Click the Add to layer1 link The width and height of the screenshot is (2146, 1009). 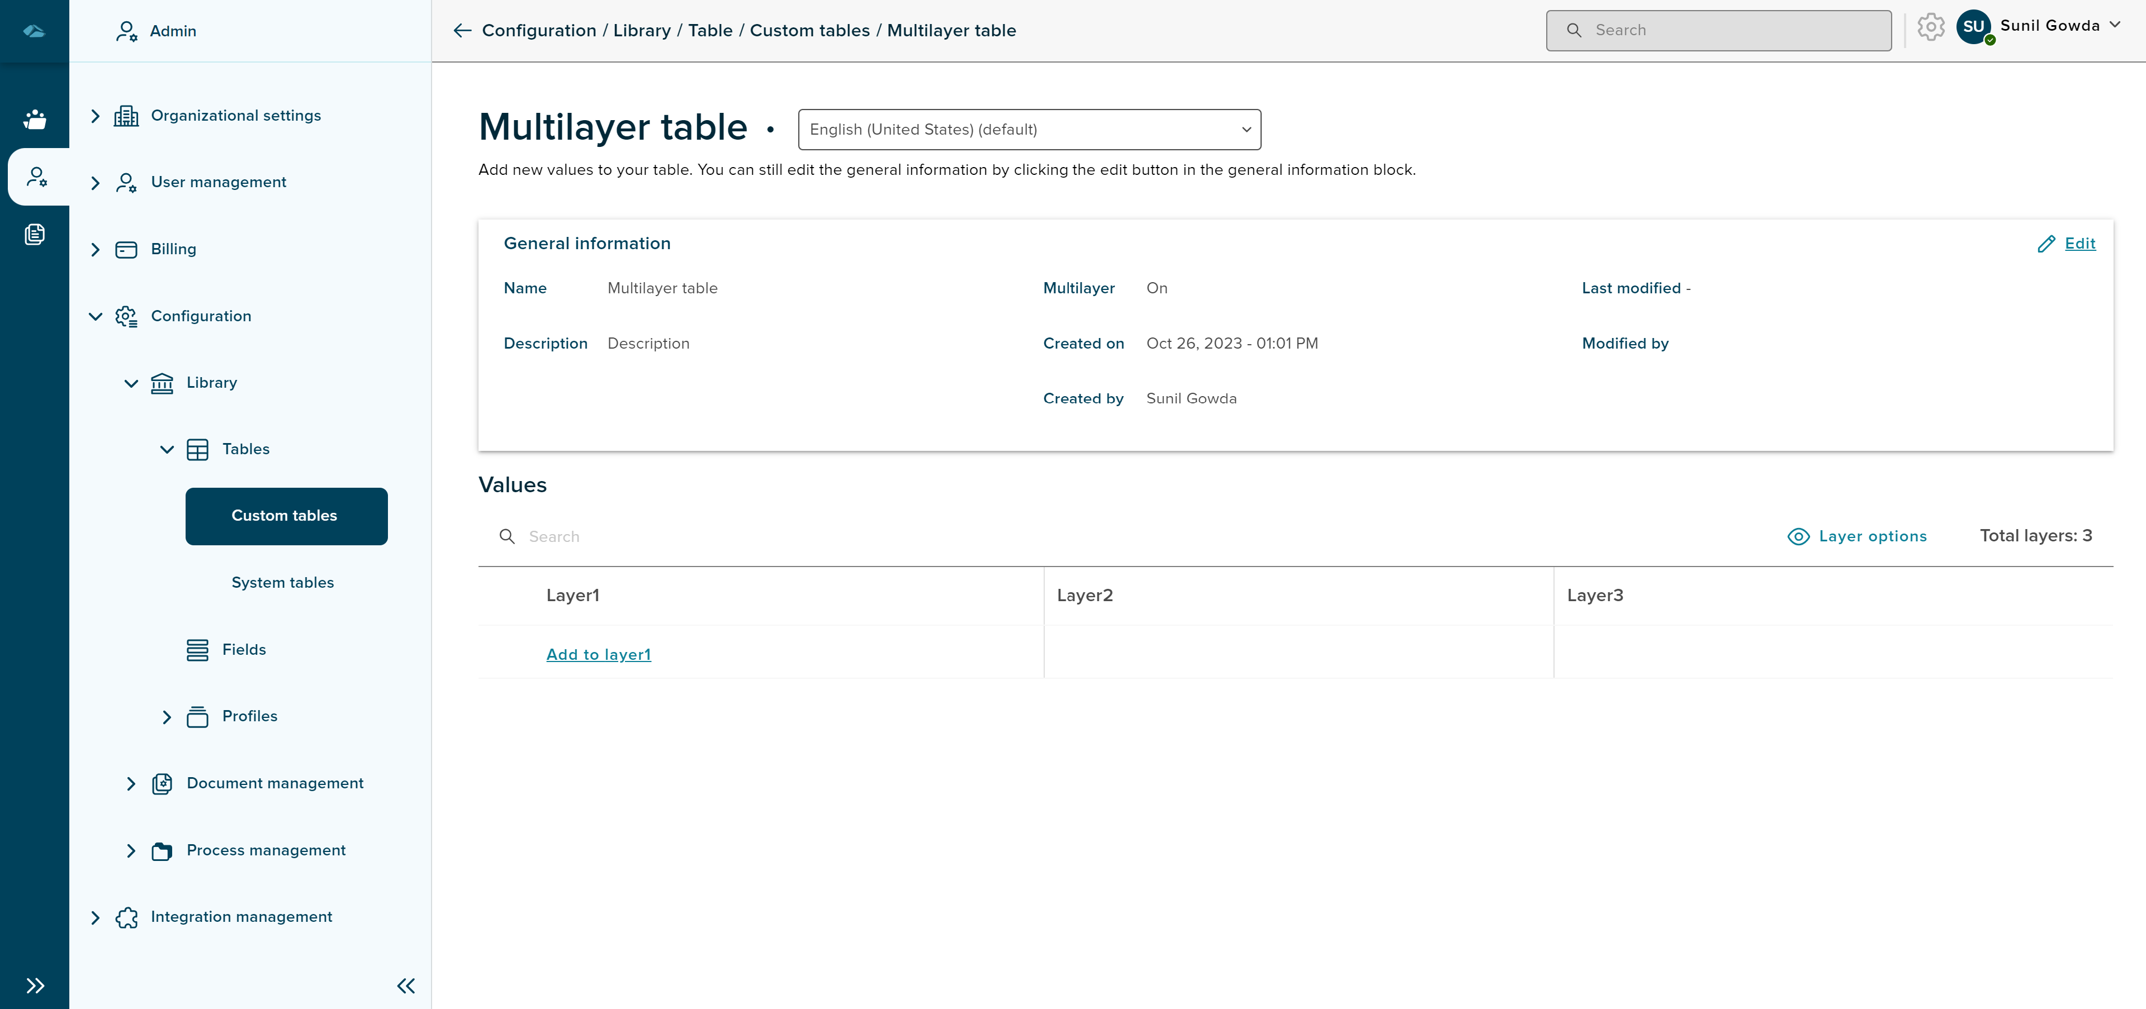point(598,654)
